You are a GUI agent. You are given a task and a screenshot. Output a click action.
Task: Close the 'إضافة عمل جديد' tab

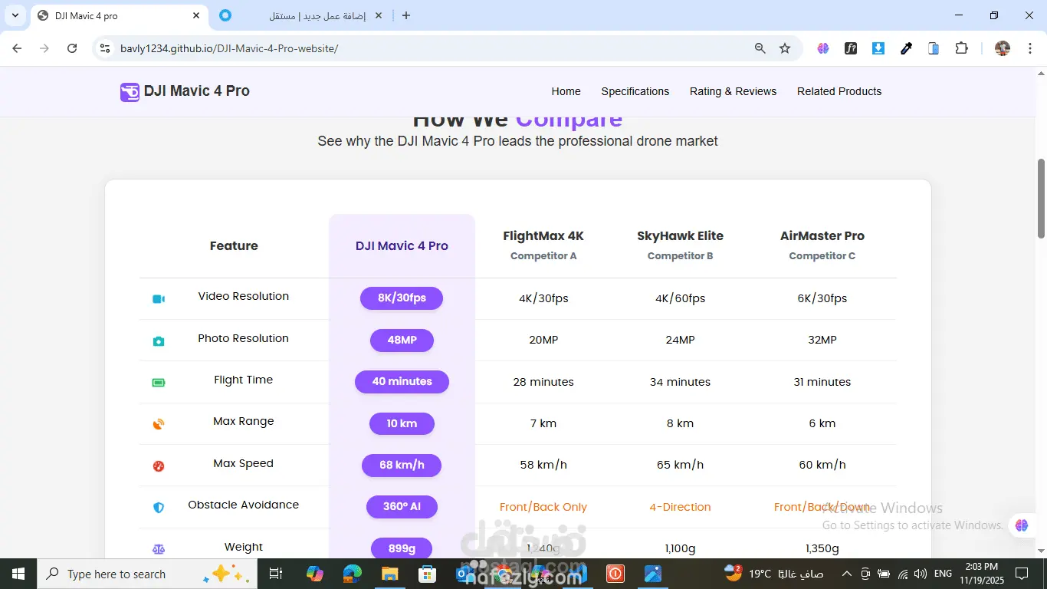379,15
